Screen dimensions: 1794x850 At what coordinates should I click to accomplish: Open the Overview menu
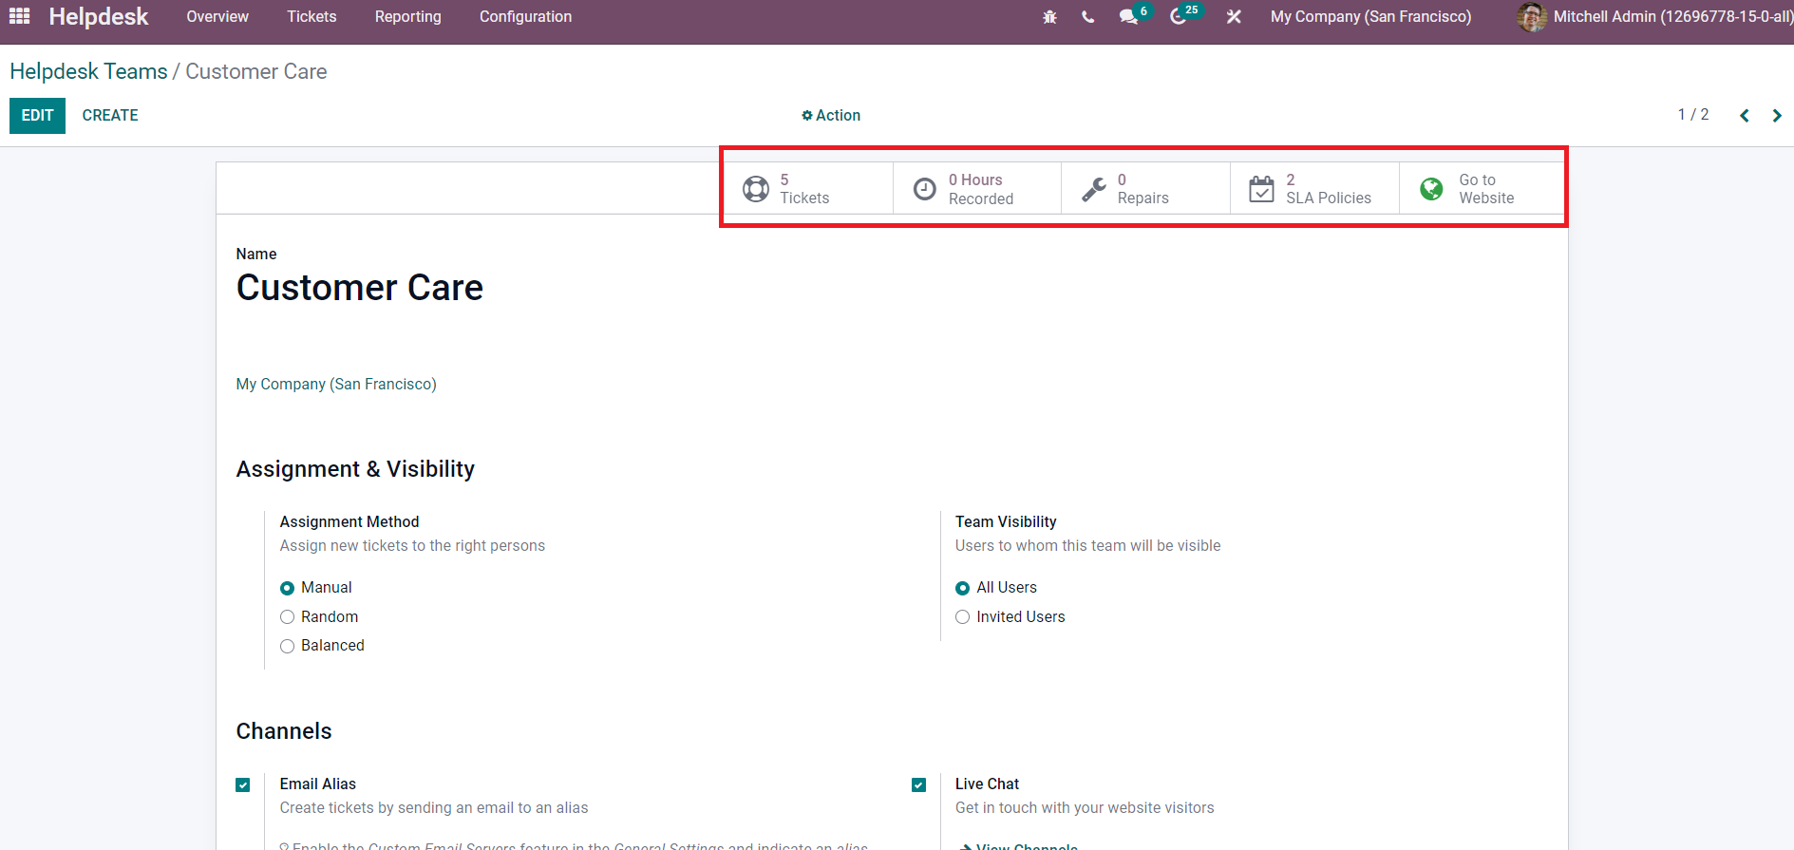pos(217,17)
